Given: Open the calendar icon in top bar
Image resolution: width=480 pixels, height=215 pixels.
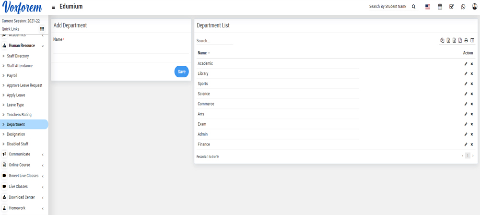Looking at the screenshot, I should coord(440,7).
